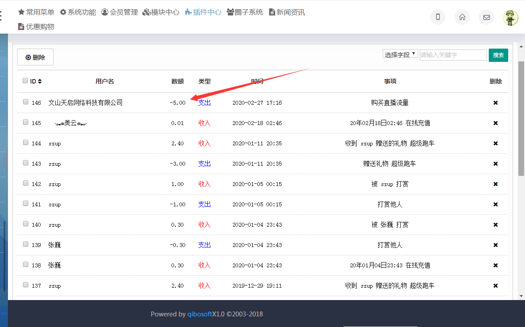The image size is (525, 327).
Task: Open the 插件中心 menu
Action: [203, 12]
